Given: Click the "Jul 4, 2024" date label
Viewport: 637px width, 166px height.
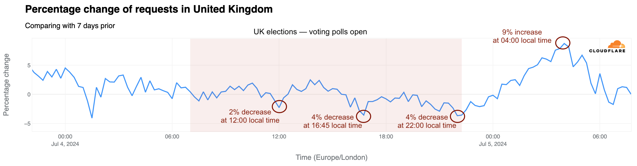Looking at the screenshot, I should click(65, 144).
